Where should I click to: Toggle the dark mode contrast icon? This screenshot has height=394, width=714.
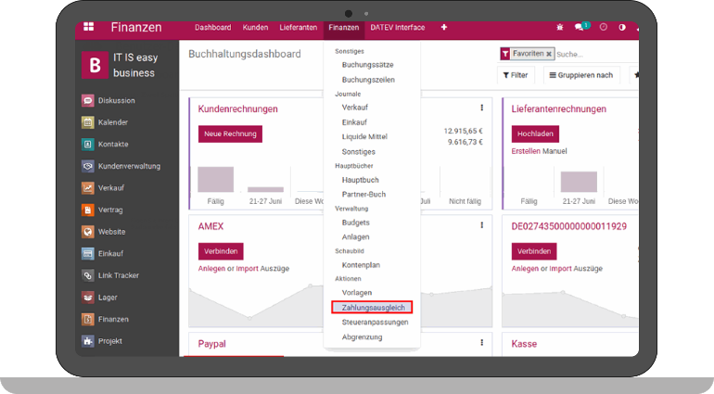tap(622, 28)
